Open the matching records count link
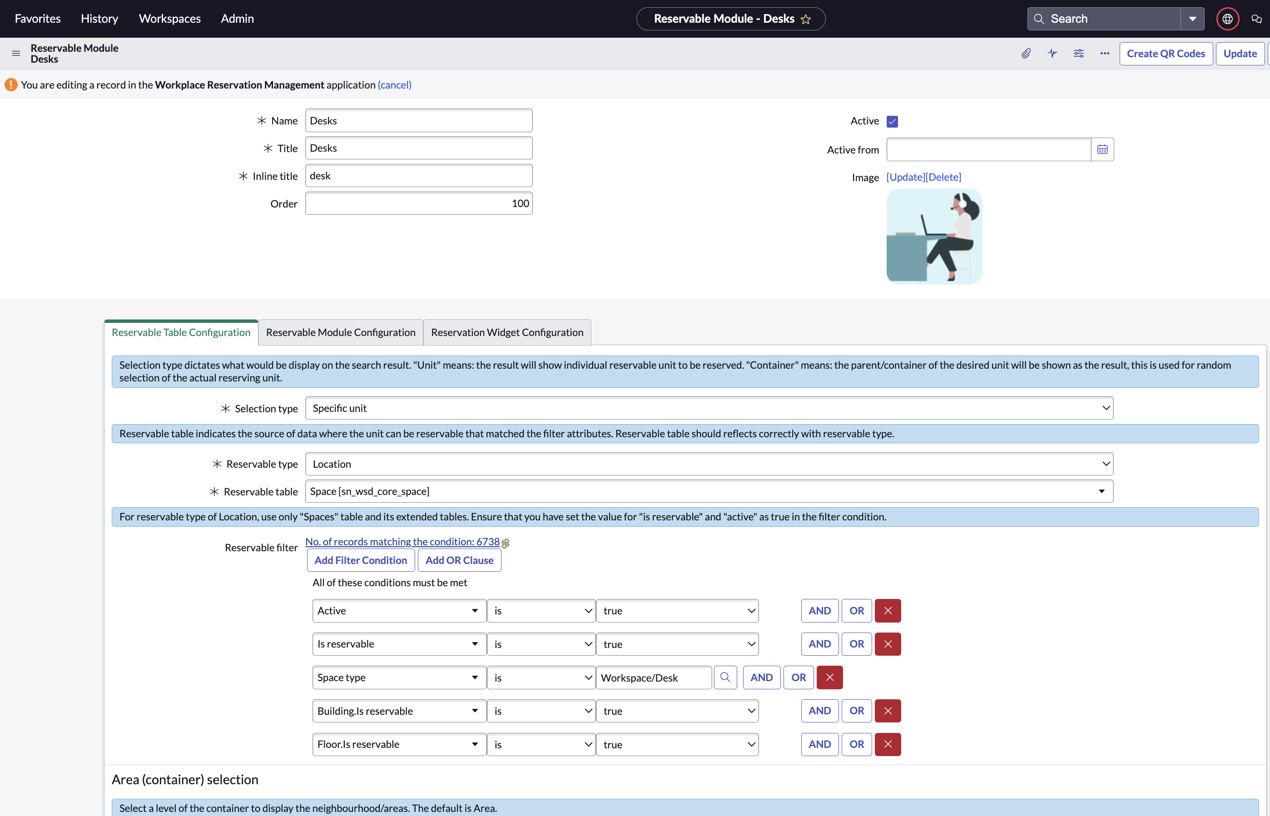Image resolution: width=1270 pixels, height=816 pixels. [402, 542]
